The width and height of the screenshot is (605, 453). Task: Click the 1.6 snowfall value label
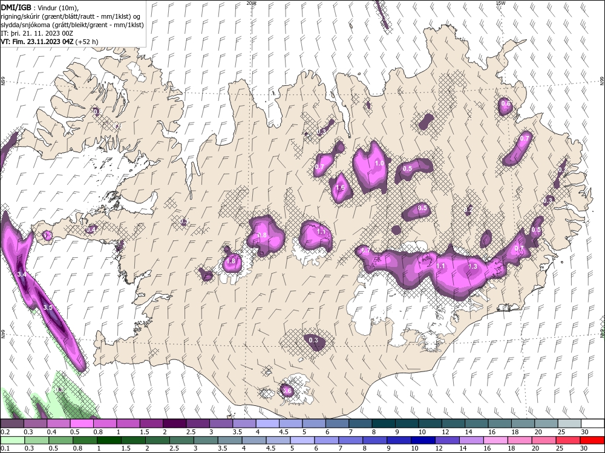tap(340, 188)
